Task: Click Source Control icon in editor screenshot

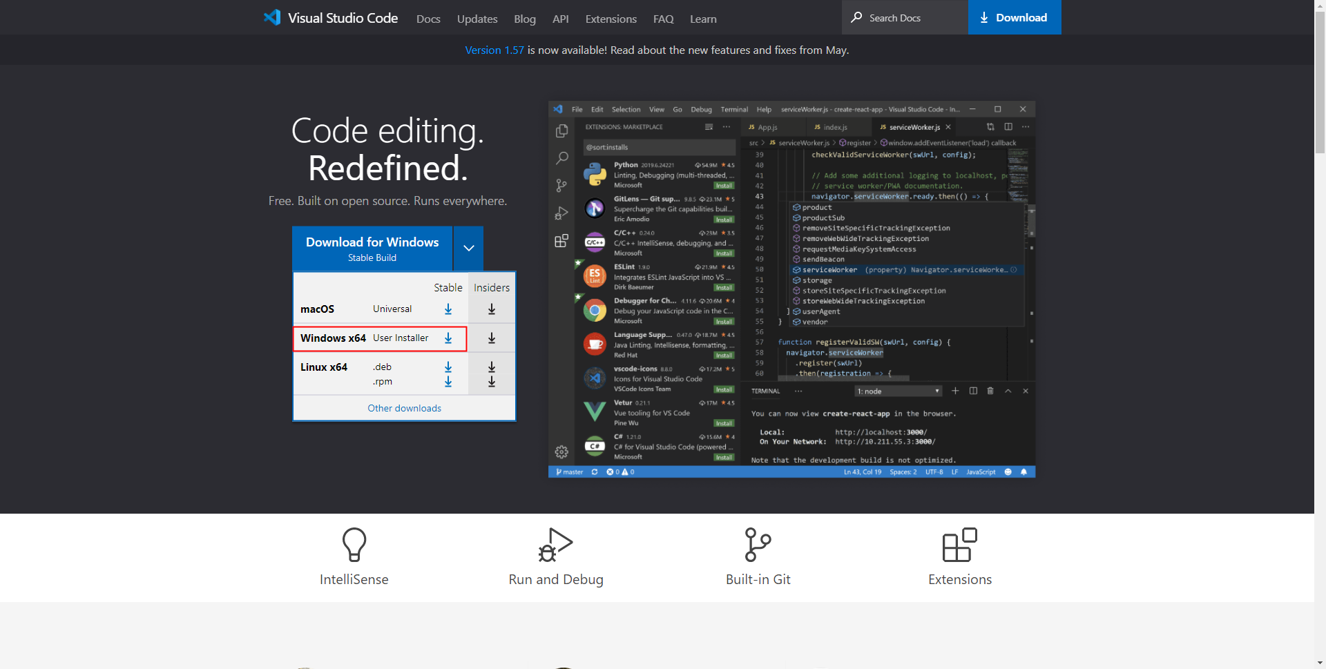Action: point(561,186)
